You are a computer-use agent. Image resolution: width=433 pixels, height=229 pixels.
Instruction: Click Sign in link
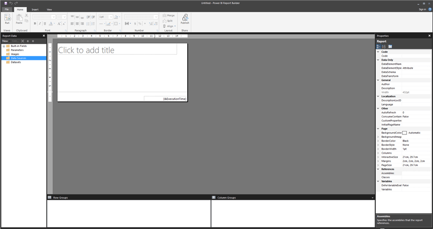click(422, 10)
